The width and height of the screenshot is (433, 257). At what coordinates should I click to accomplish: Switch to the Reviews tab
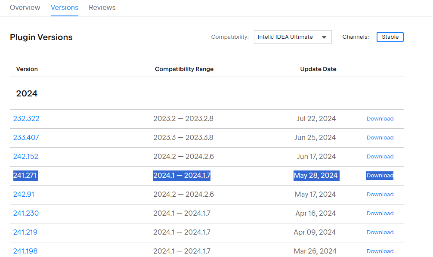coord(102,7)
